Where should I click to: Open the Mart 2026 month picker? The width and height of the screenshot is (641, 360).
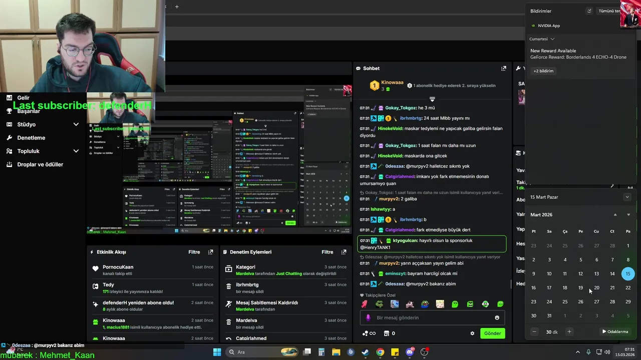pos(541,214)
